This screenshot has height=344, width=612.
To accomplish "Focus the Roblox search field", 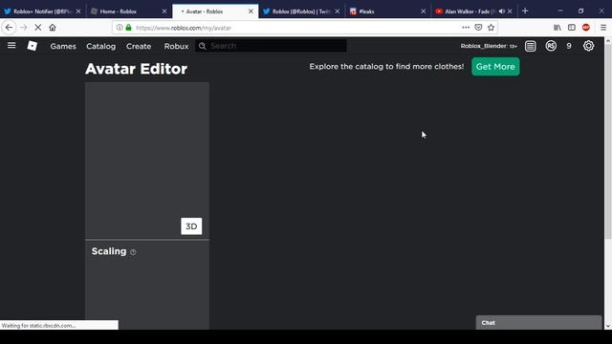I will (271, 46).
